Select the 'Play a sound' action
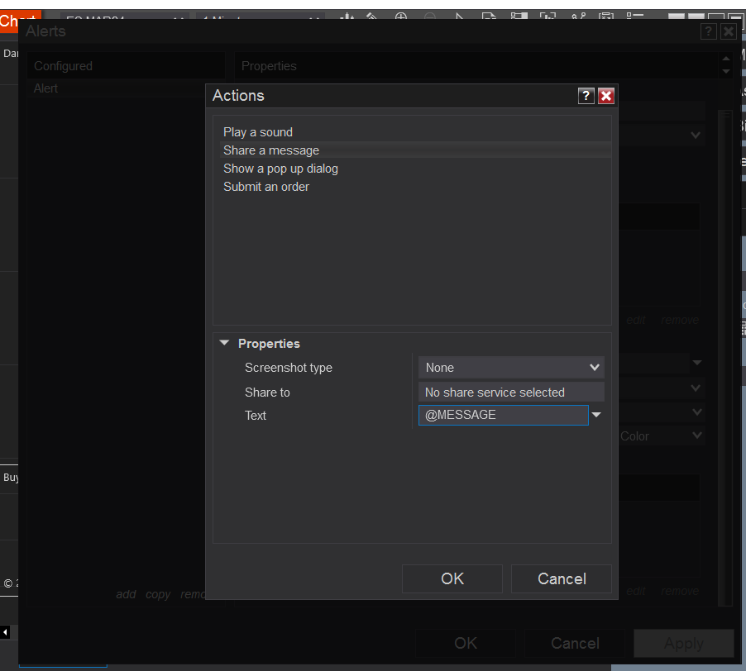The width and height of the screenshot is (746, 671). pyautogui.click(x=415, y=132)
